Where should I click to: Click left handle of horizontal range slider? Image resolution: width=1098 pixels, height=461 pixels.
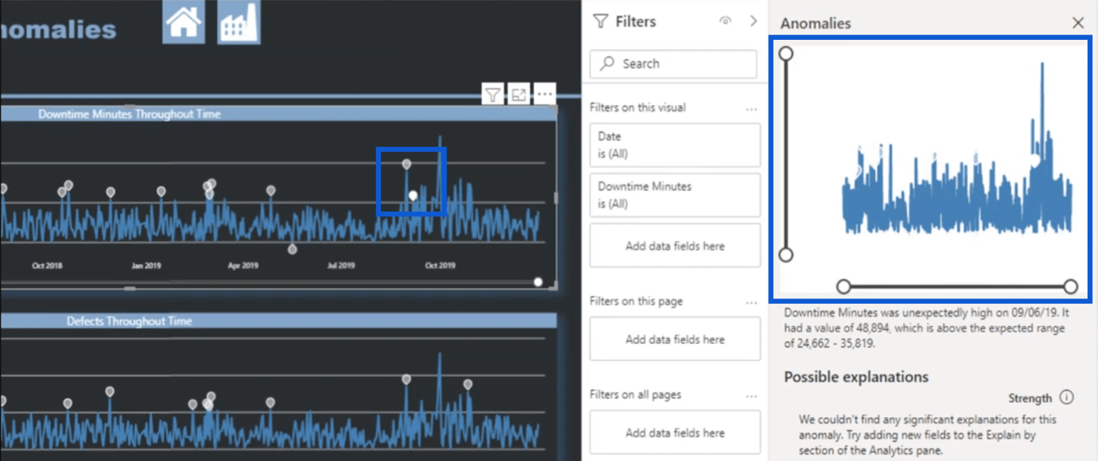pyautogui.click(x=844, y=286)
